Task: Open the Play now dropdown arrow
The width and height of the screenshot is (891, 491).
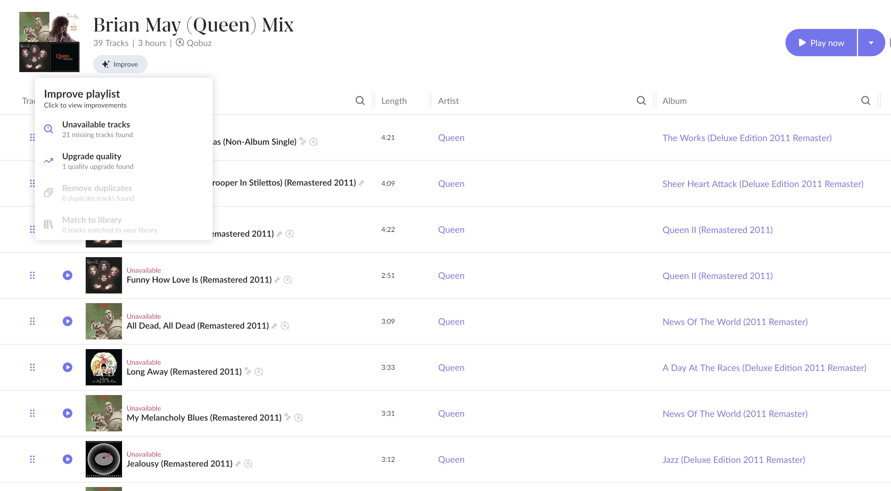Action: [x=871, y=43]
